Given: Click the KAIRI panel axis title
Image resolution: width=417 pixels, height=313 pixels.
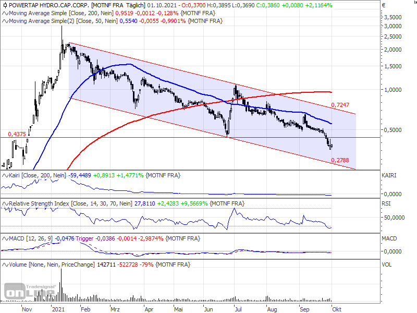Looking at the screenshot, I should [x=389, y=176].
